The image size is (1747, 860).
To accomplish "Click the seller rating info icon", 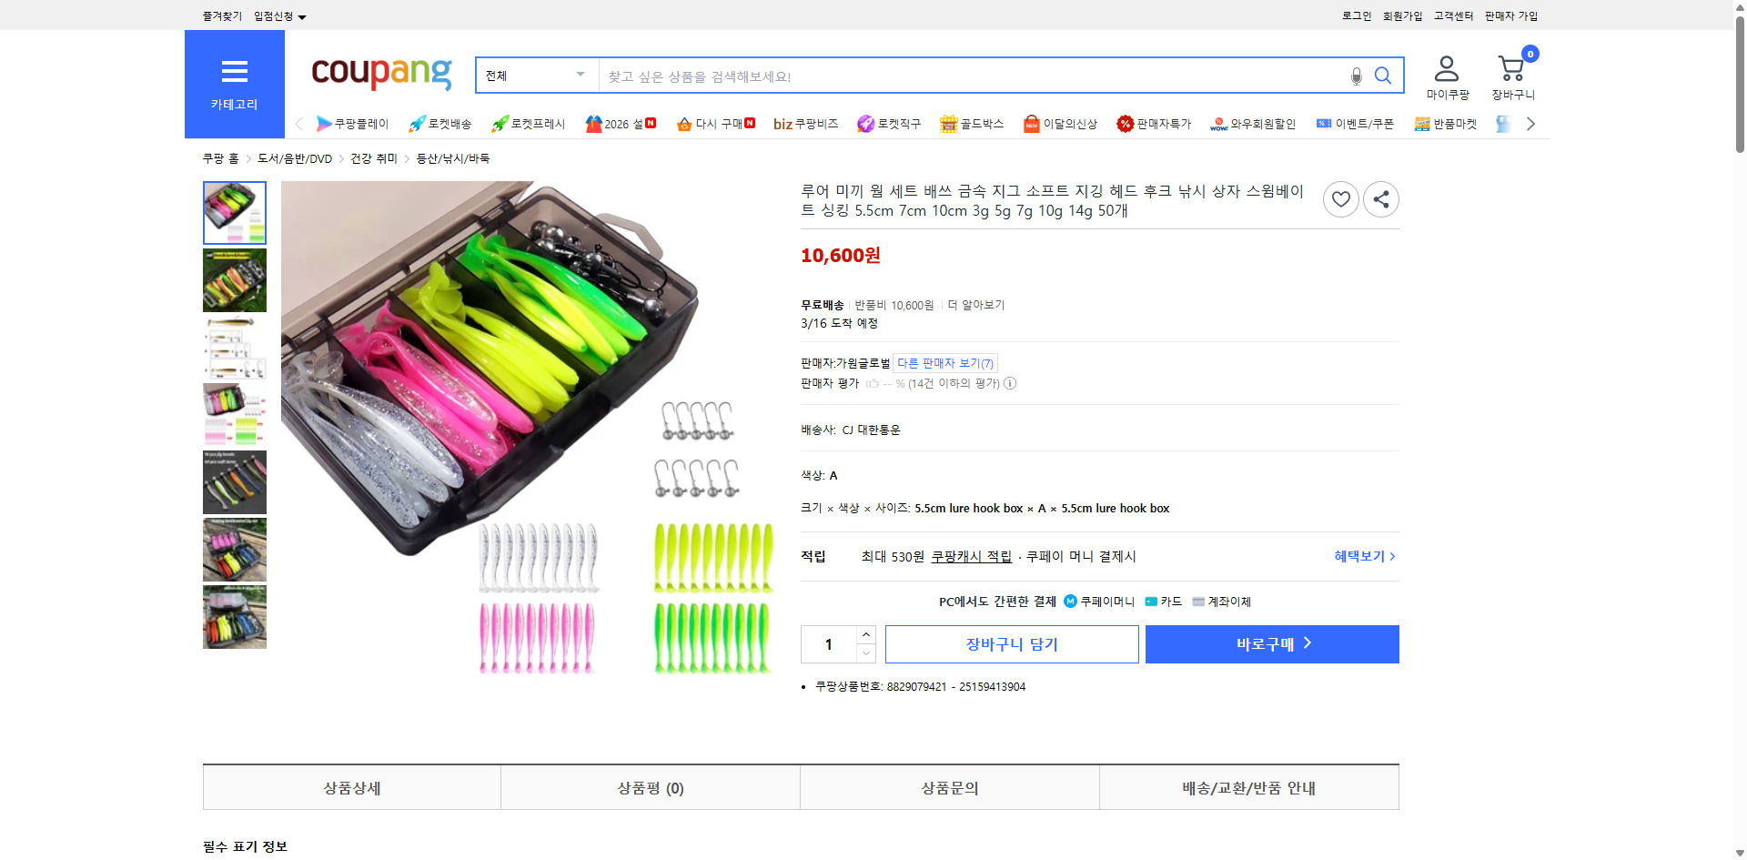I will 1010,383.
